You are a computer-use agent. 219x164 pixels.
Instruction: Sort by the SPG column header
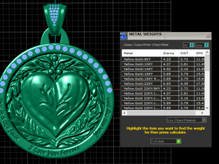tap(199, 53)
